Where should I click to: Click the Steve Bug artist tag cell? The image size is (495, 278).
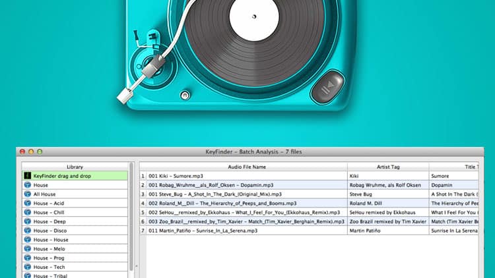coord(388,194)
